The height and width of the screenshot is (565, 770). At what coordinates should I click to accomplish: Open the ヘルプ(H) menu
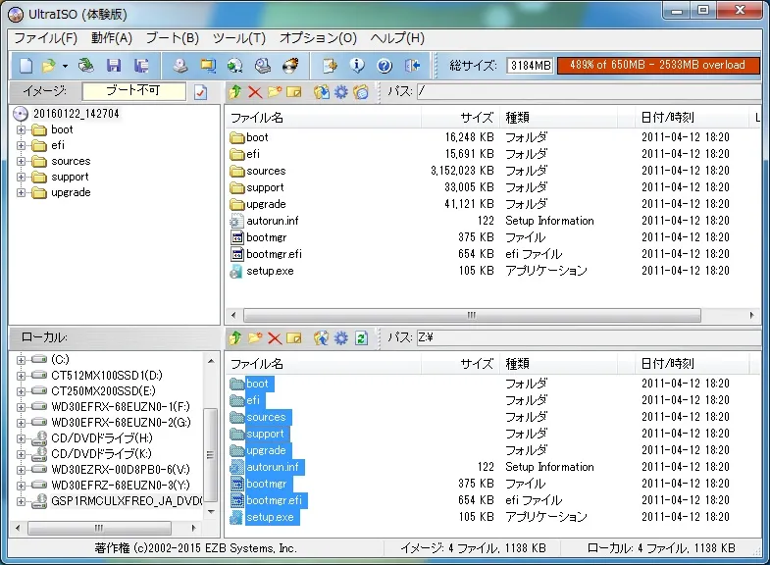[397, 38]
